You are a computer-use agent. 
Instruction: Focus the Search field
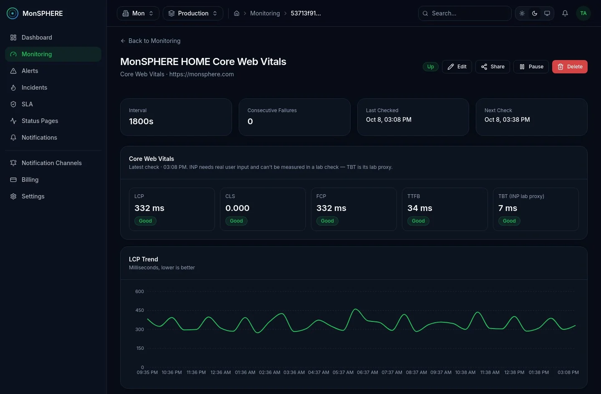point(465,13)
